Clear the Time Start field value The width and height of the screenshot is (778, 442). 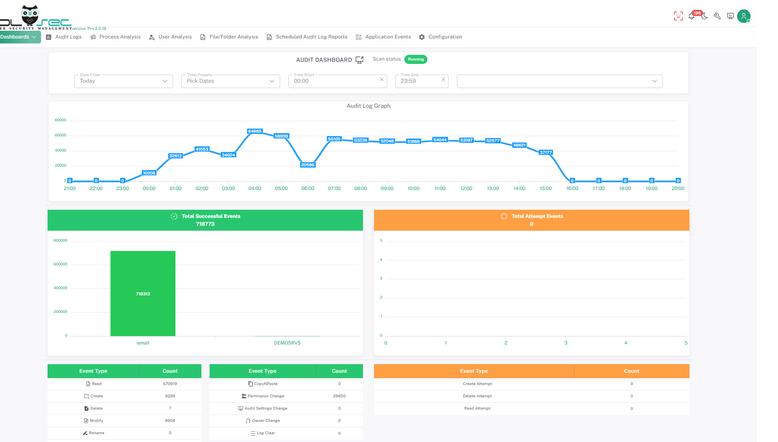(382, 79)
